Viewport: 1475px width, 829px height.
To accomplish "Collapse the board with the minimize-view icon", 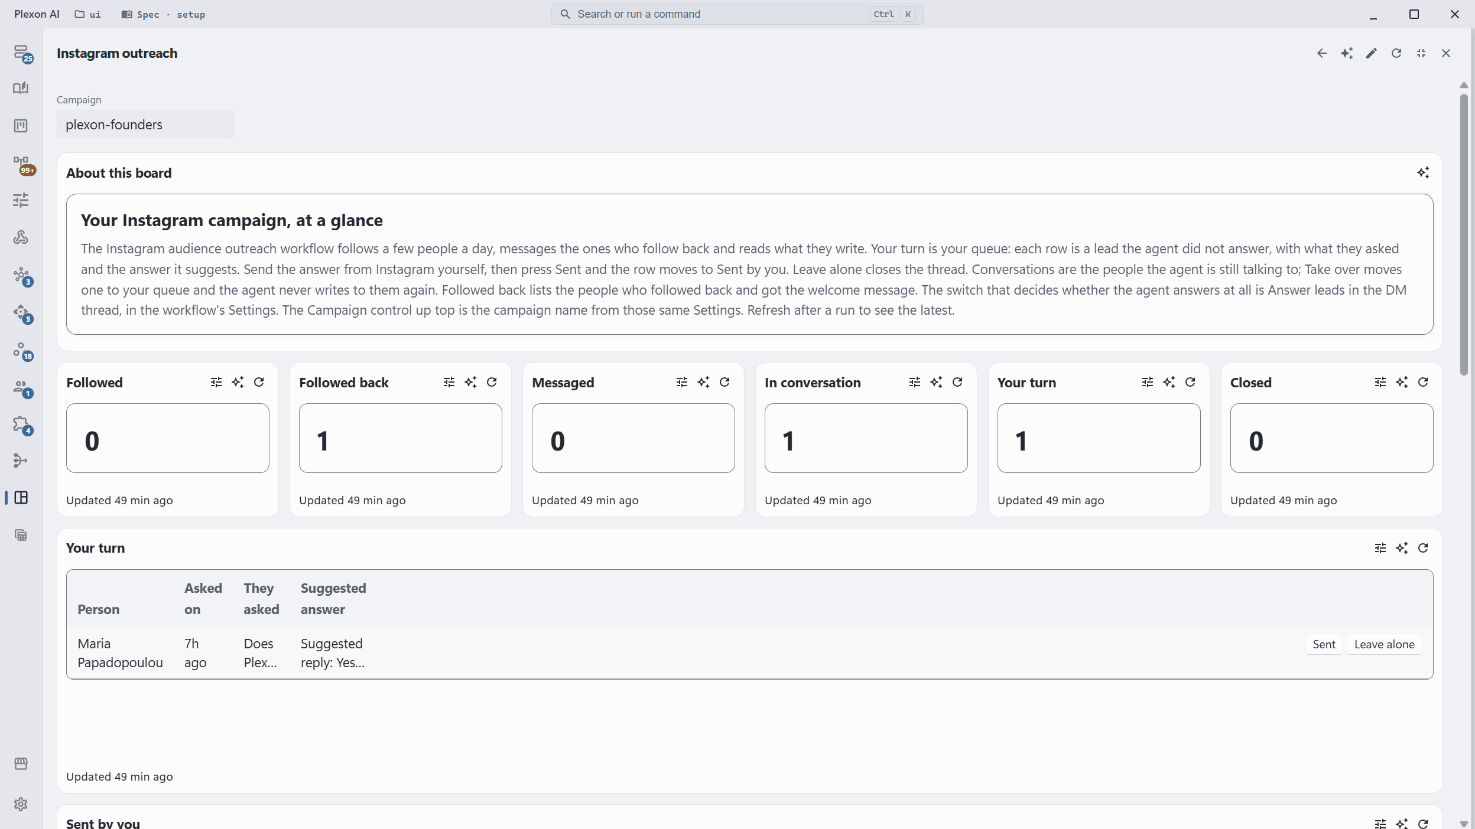I will pos(1421,54).
